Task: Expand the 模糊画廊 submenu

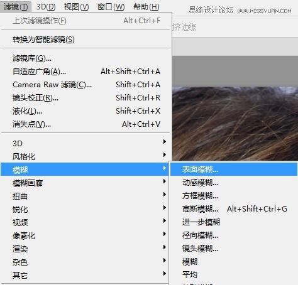Action: (85, 183)
